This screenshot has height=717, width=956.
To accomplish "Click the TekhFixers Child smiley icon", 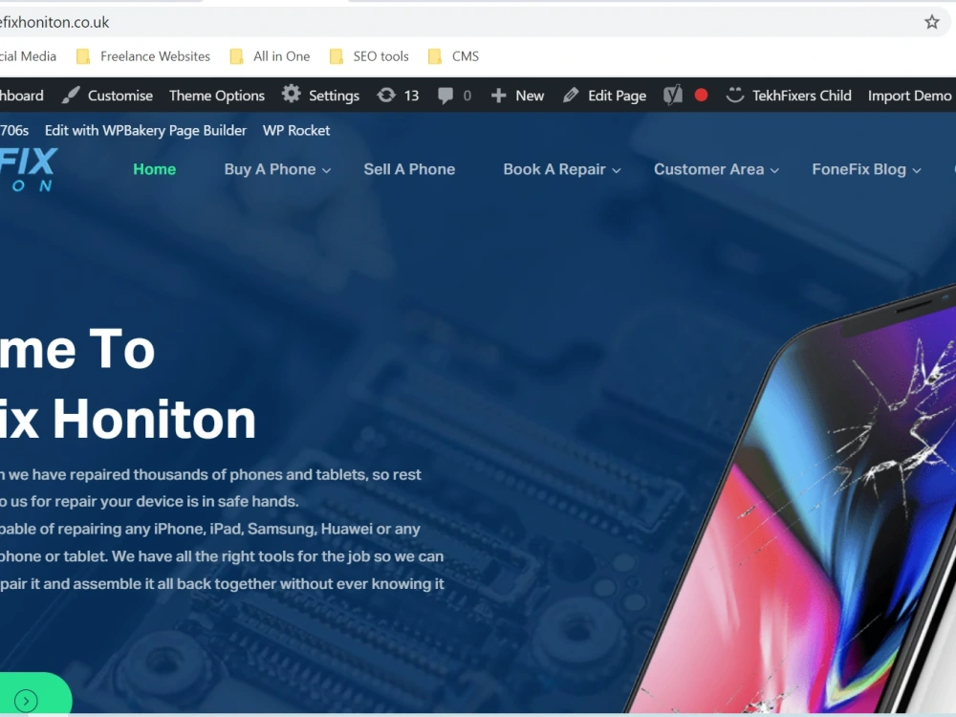I will (734, 95).
